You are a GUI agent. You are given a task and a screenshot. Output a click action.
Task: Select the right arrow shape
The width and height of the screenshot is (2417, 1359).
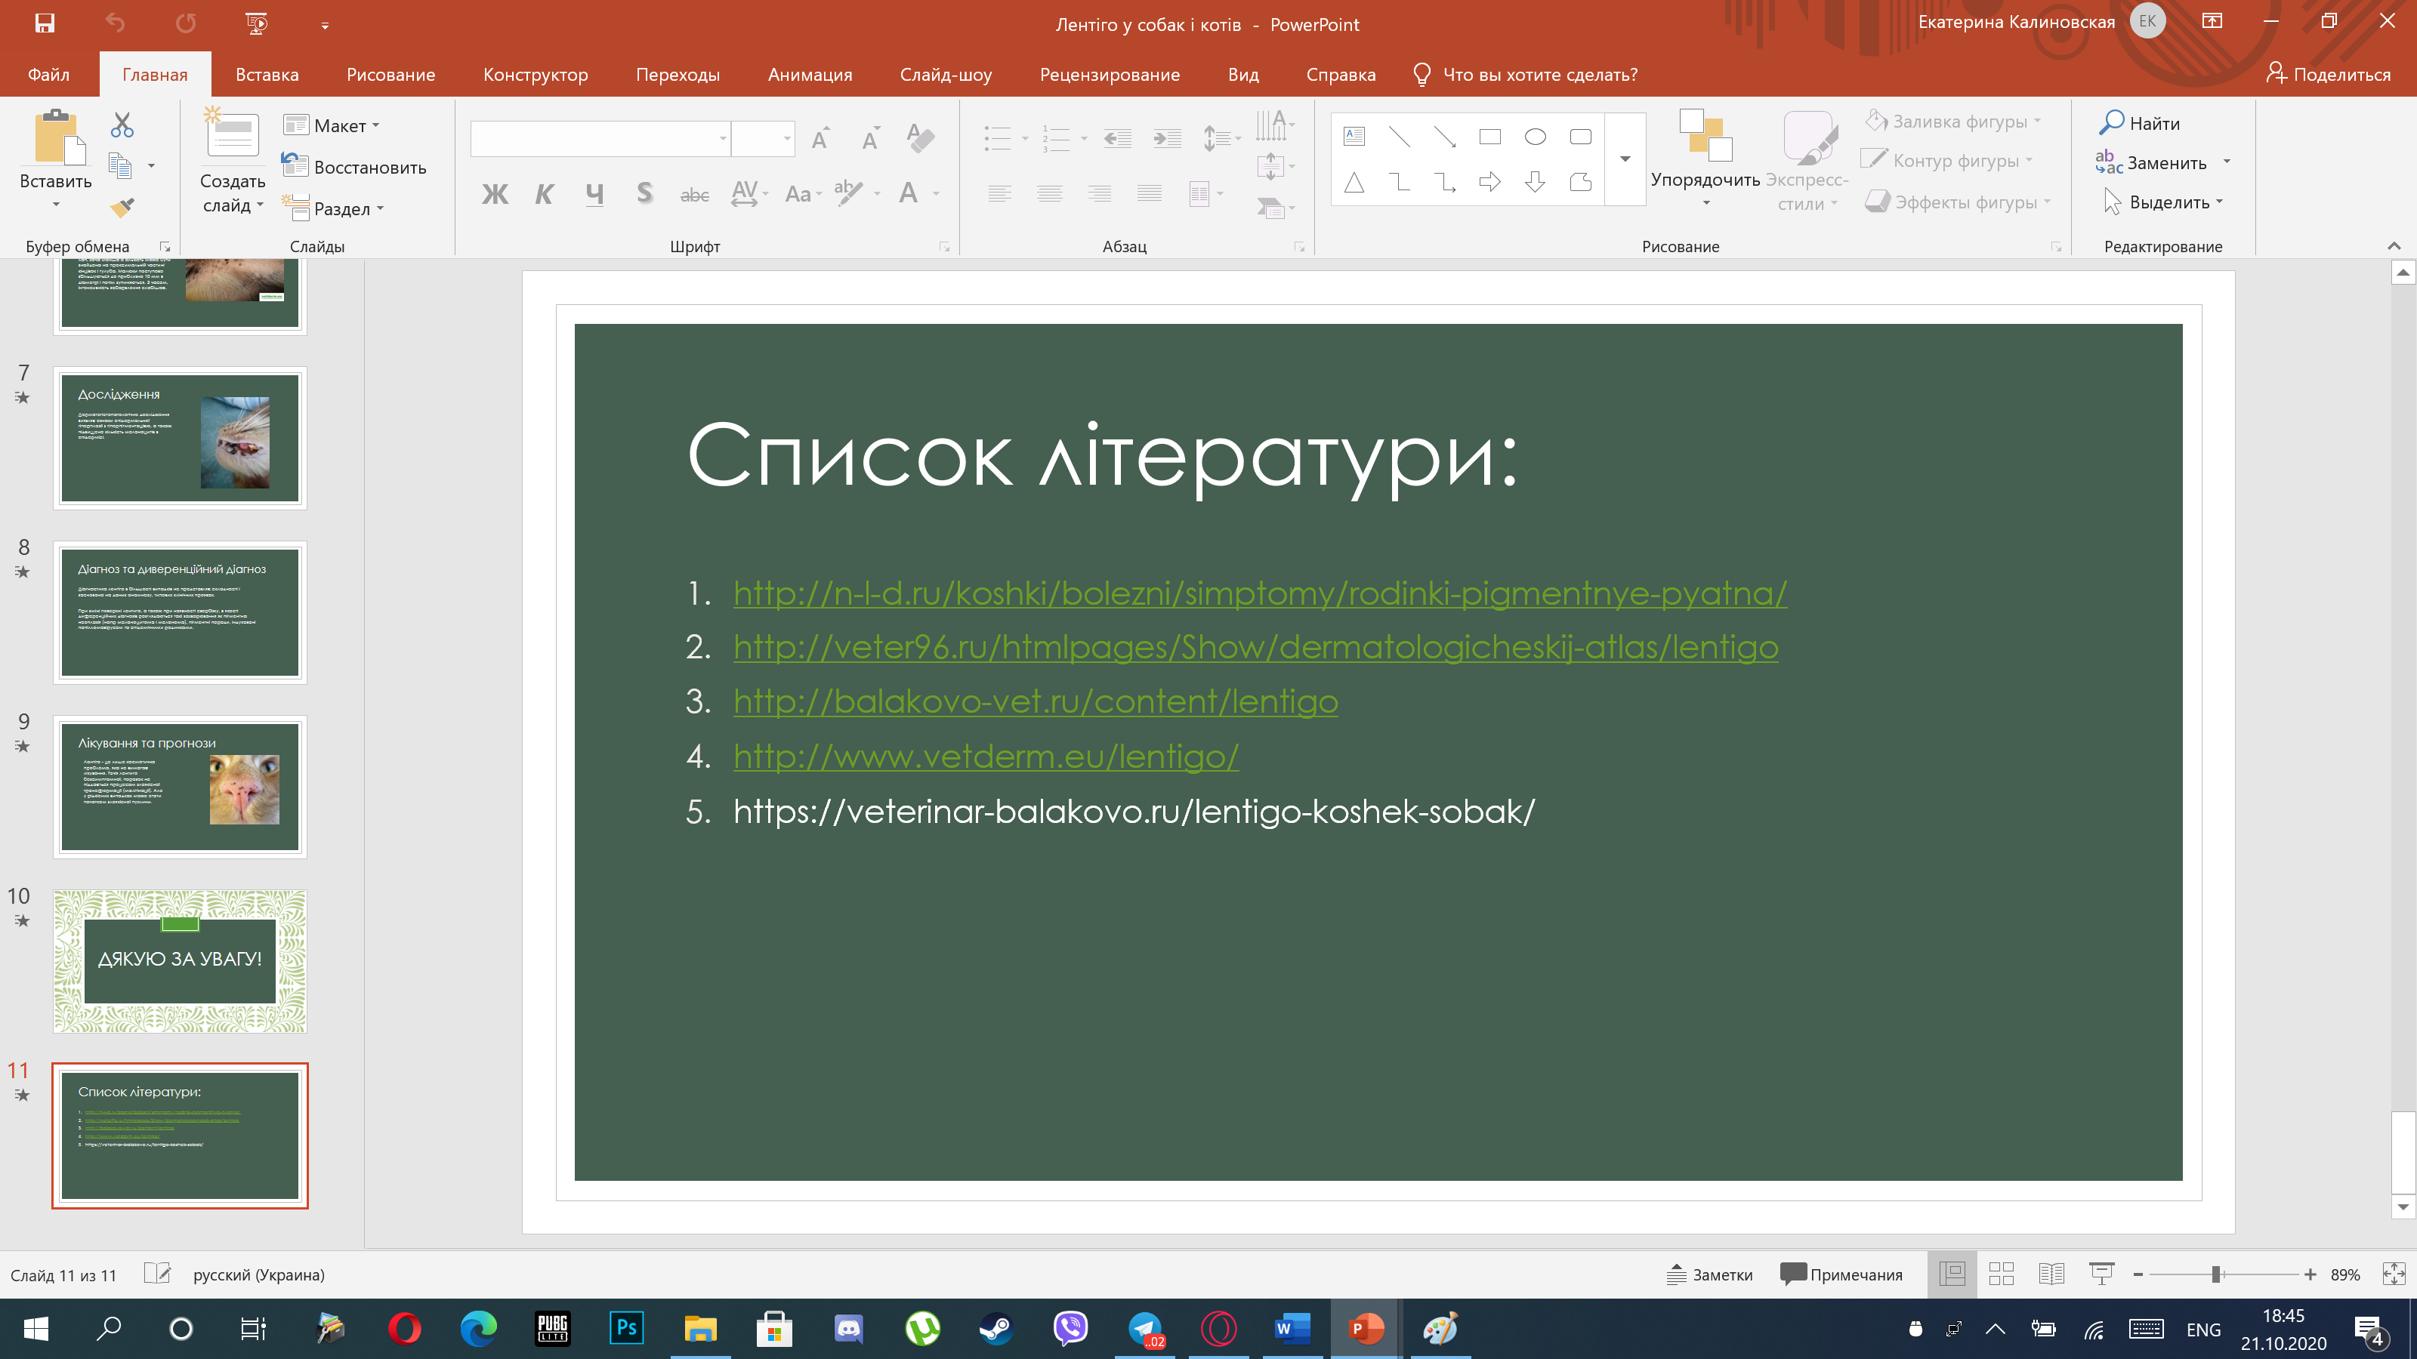pyautogui.click(x=1489, y=182)
